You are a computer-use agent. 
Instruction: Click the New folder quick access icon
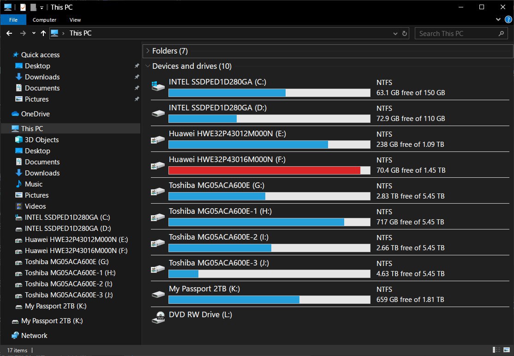coord(33,7)
